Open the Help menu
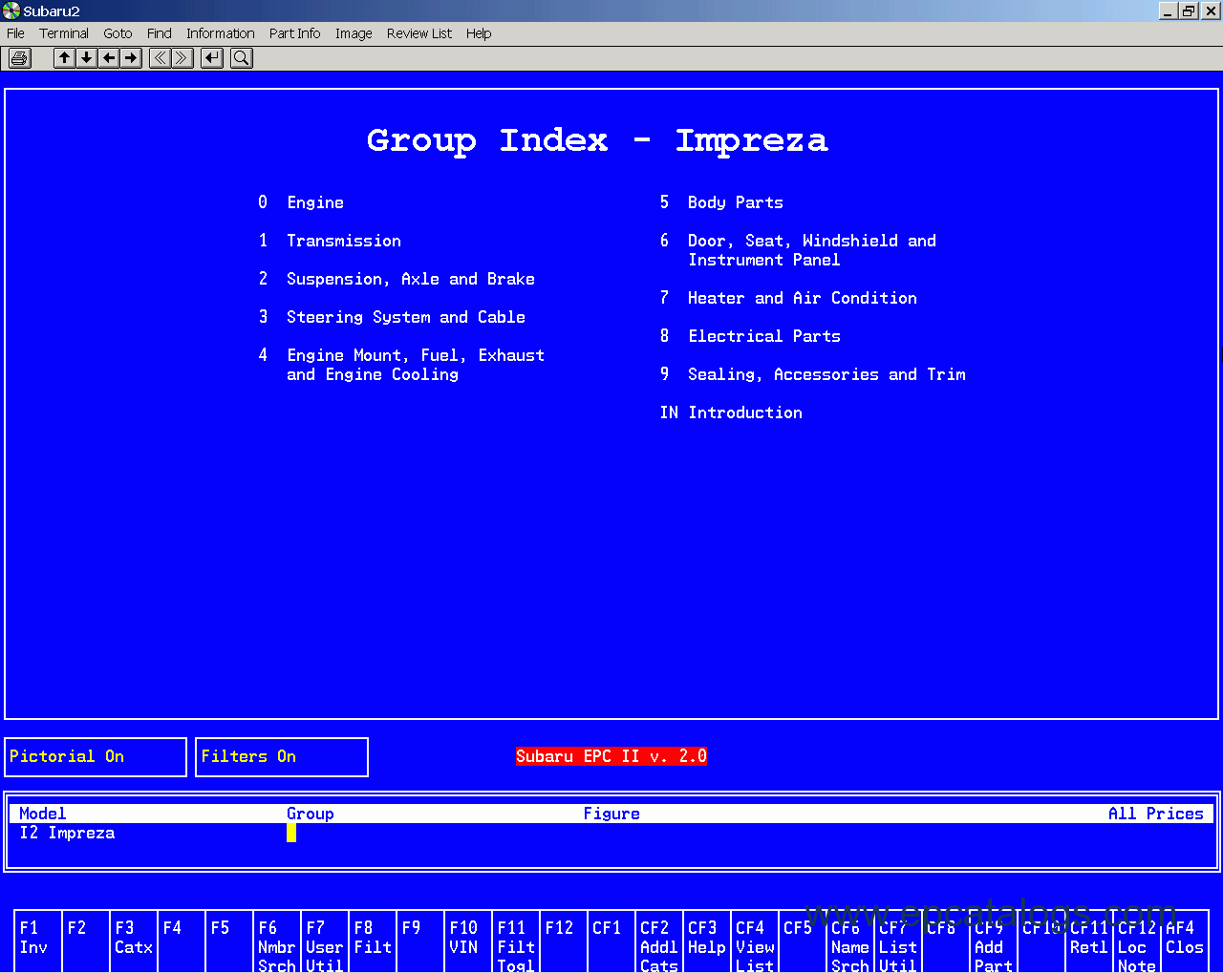This screenshot has width=1223, height=973. click(x=479, y=33)
